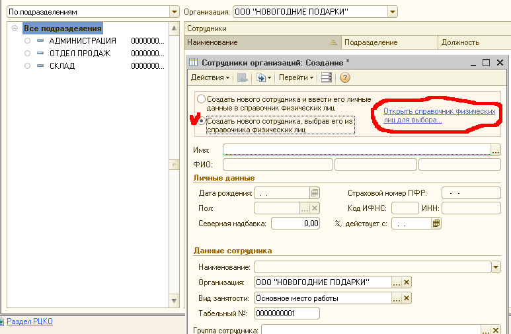511x334 pixels.
Task: Click the sort indicator in Наименование column
Action: point(333,42)
